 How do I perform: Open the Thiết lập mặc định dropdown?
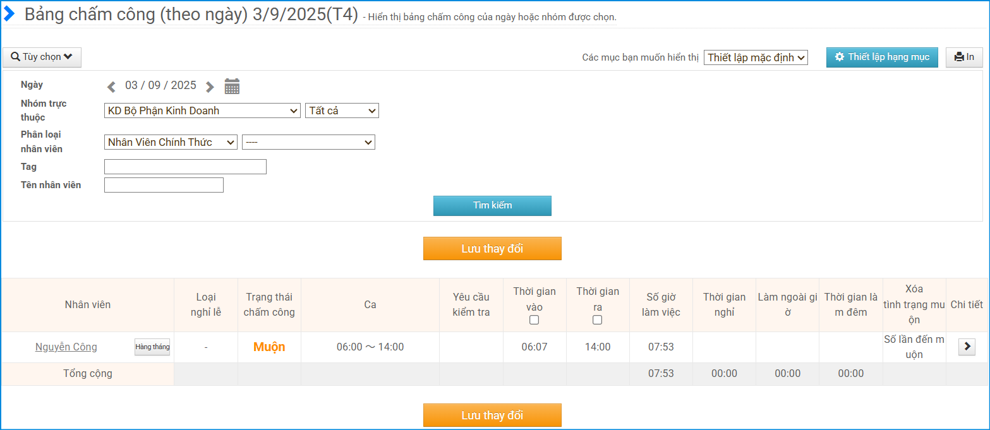pos(756,58)
